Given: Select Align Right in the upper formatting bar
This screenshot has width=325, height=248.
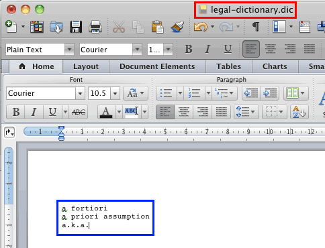Looking at the screenshot, I should (290, 49).
